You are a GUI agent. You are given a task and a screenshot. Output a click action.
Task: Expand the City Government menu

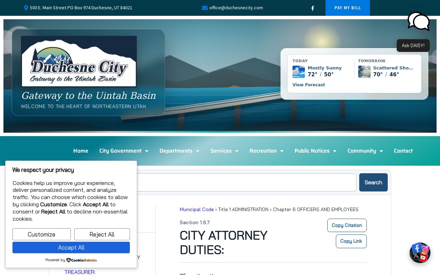tap(124, 151)
